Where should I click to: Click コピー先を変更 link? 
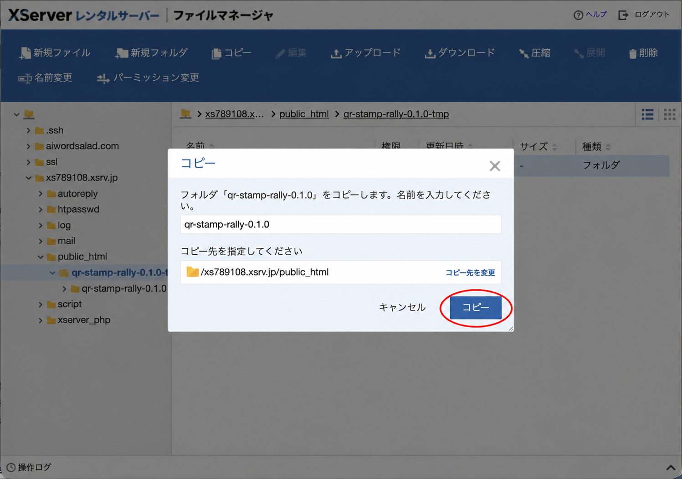[470, 273]
